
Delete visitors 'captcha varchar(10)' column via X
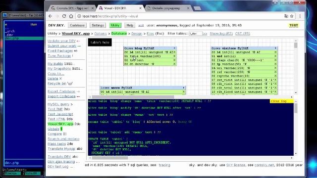(275, 76)
